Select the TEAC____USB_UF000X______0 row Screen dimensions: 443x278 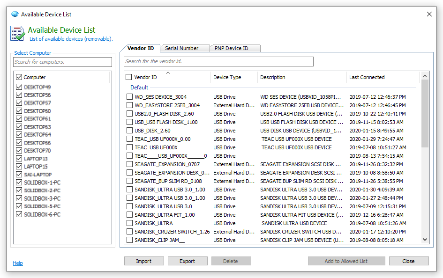(x=271, y=156)
